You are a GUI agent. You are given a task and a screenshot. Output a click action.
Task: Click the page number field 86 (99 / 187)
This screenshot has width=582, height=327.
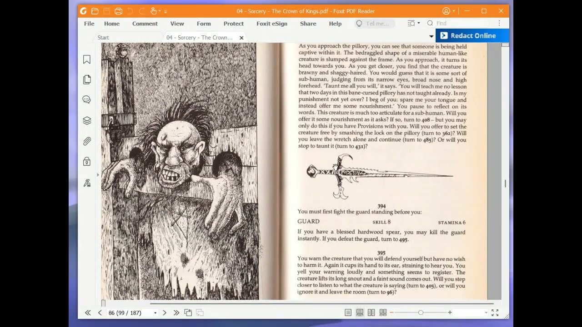pos(129,312)
